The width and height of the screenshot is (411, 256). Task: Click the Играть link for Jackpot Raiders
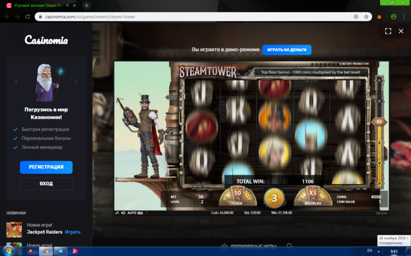click(72, 232)
